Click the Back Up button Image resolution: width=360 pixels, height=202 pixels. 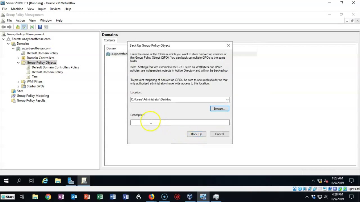196,134
